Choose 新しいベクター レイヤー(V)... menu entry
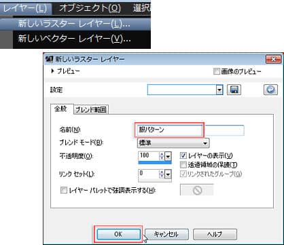Image resolution: width=284 pixels, height=245 pixels. tap(75, 39)
